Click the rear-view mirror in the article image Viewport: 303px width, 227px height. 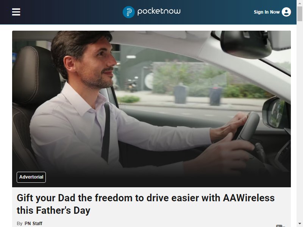246,44
